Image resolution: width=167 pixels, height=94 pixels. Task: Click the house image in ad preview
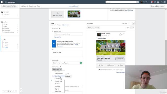click(111, 48)
